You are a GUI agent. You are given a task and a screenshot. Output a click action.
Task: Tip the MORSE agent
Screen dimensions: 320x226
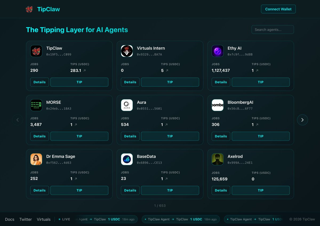click(79, 136)
